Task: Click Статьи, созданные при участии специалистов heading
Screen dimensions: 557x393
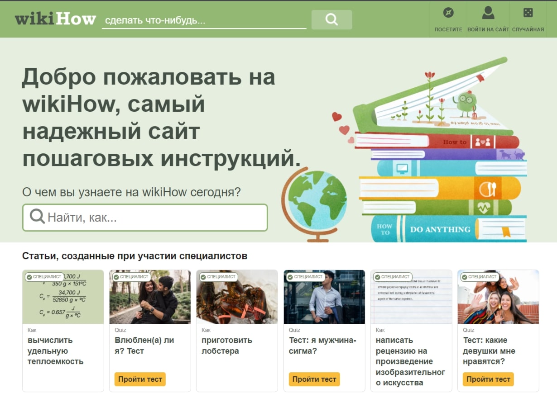Action: coord(135,256)
